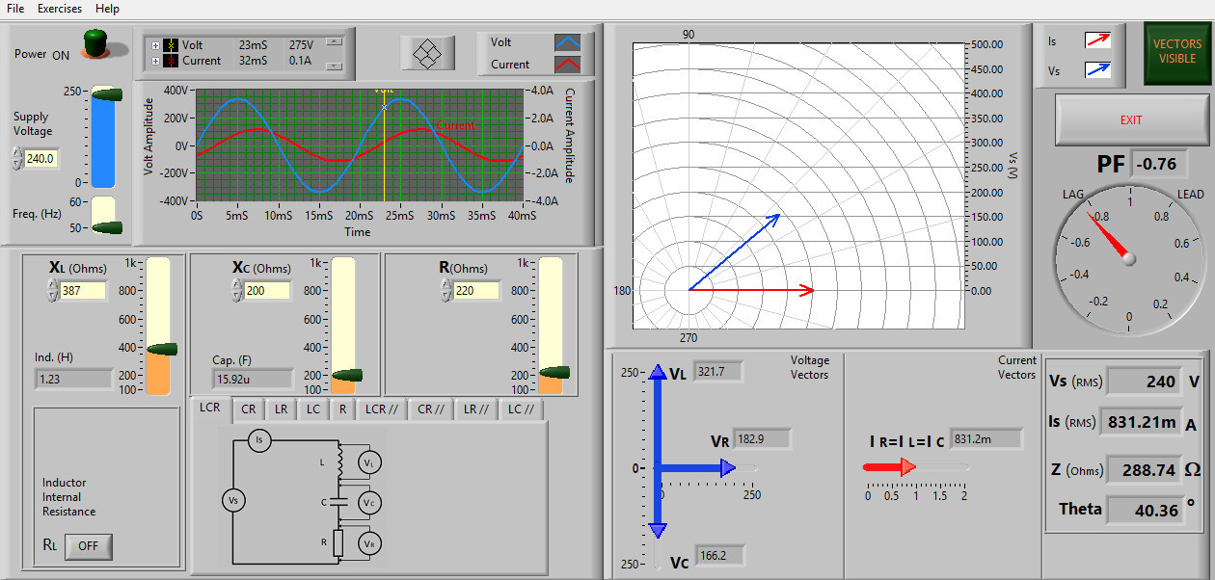Select the LC circuit tab
The height and width of the screenshot is (580, 1215).
[x=313, y=409]
